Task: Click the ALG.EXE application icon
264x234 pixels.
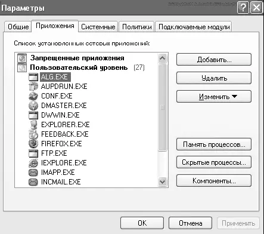Action: 33,77
